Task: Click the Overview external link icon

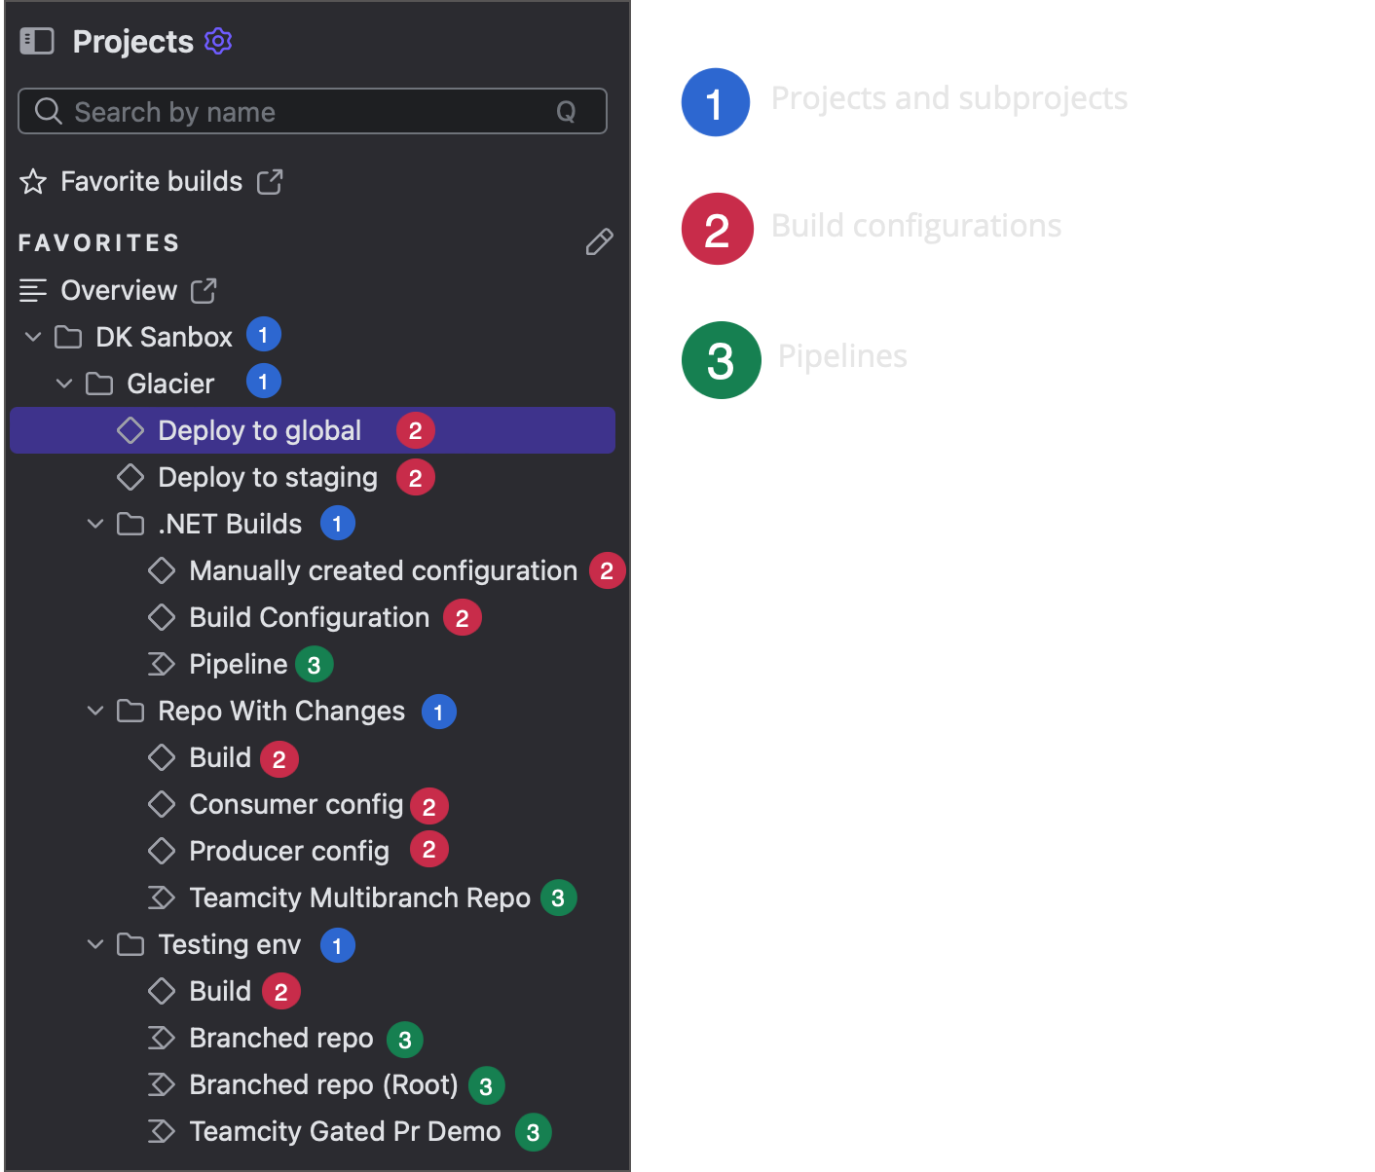Action: (x=204, y=290)
